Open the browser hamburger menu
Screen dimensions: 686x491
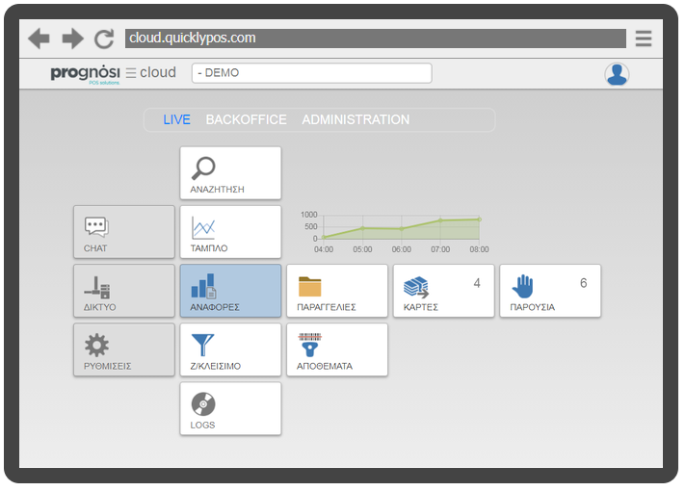pyautogui.click(x=644, y=39)
